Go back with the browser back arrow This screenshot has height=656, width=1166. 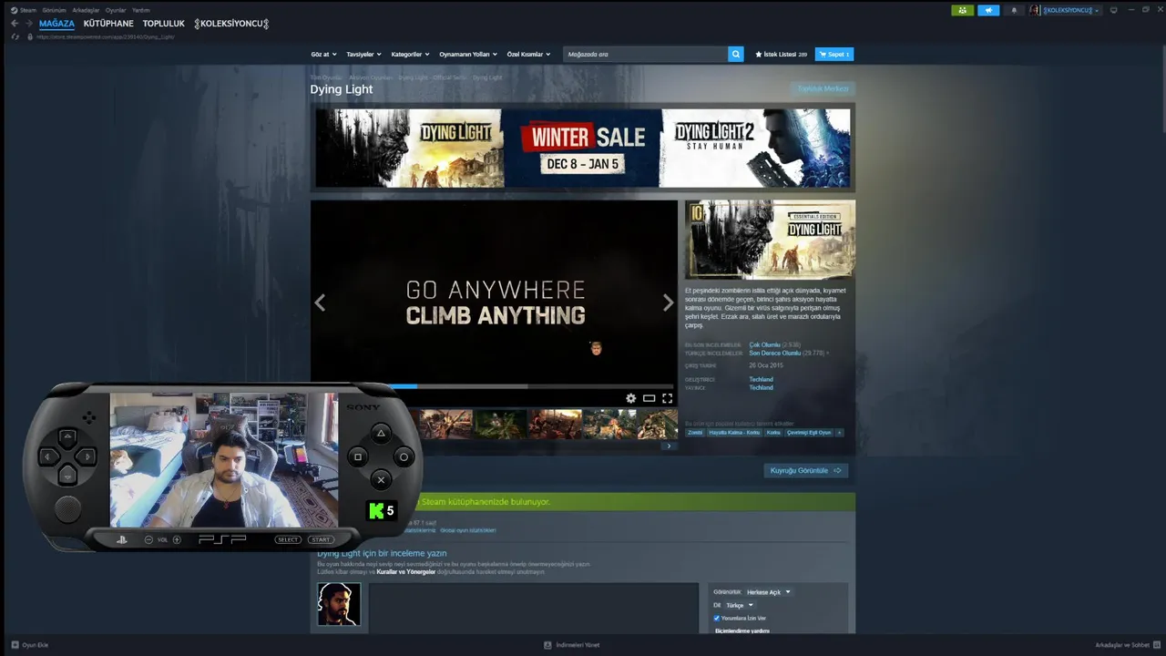[15, 24]
